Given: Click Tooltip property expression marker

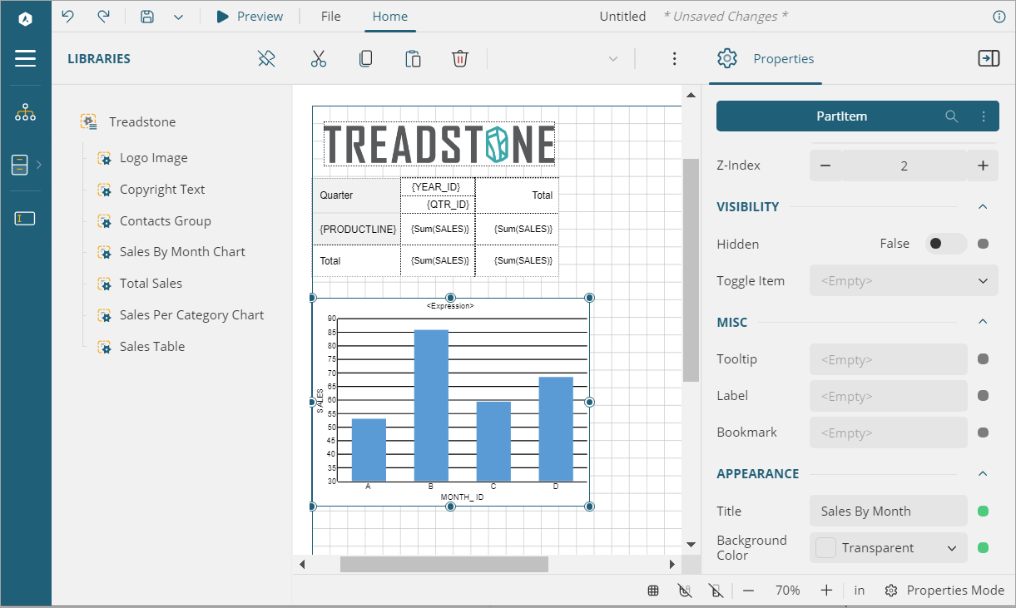Looking at the screenshot, I should point(983,359).
